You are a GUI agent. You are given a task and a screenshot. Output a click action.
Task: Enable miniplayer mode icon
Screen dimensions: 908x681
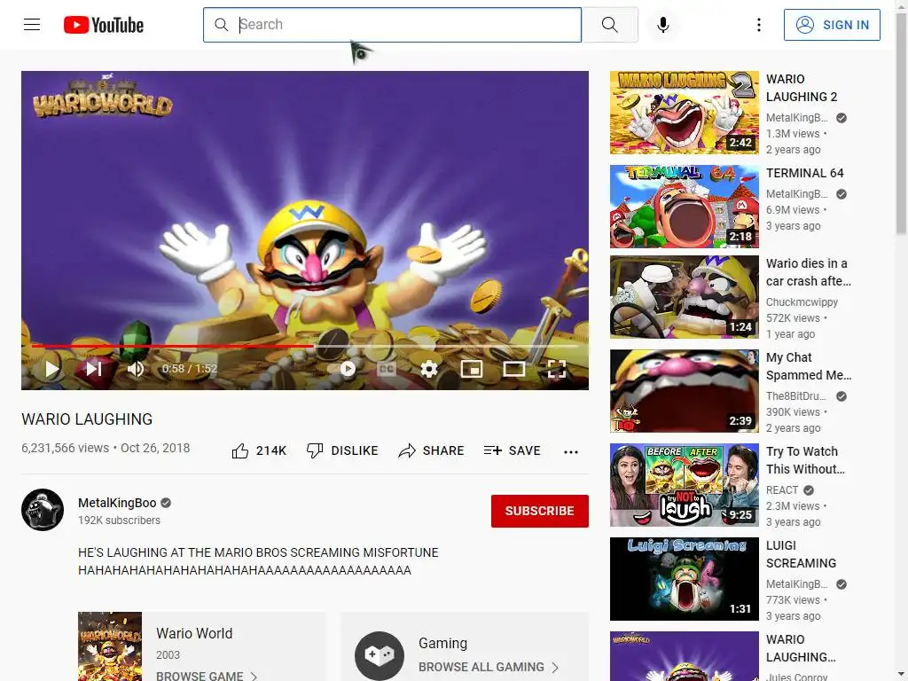(472, 369)
